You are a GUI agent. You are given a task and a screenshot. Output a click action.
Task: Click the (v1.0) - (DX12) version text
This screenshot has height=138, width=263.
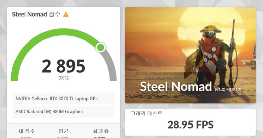click(229, 89)
